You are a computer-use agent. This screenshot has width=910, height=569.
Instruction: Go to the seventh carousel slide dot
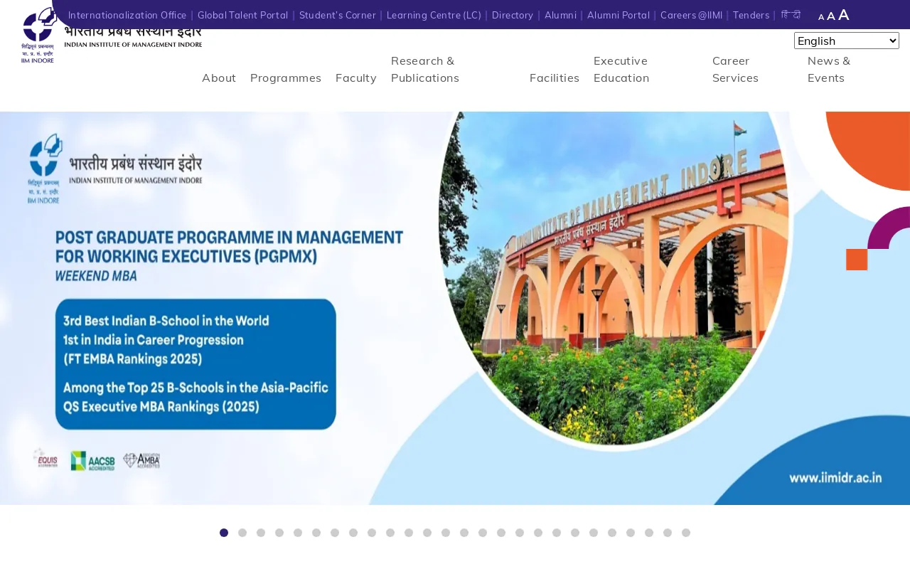(x=335, y=533)
